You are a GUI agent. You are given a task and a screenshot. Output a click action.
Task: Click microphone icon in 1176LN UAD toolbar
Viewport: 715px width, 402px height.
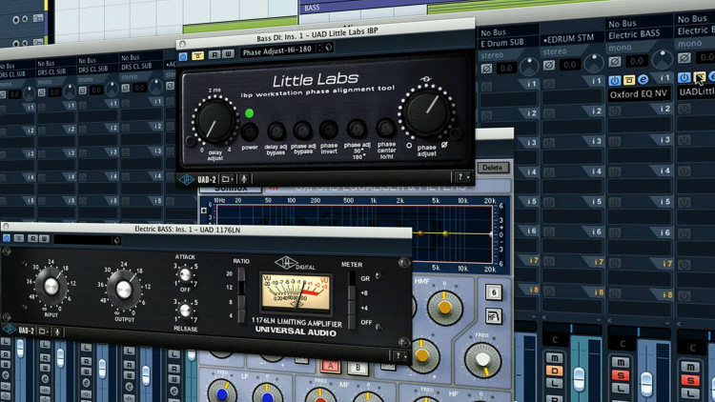click(x=57, y=332)
